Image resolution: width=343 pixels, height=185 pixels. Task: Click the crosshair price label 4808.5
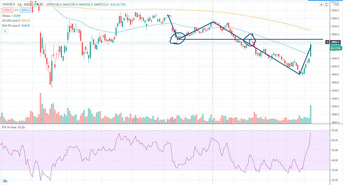pos(335,42)
